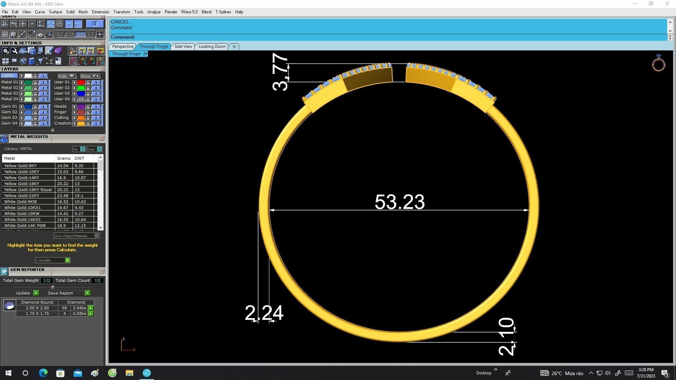Click the Show layers button

(90, 76)
